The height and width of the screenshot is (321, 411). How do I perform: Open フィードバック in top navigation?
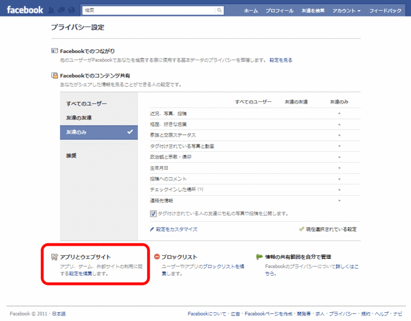click(385, 11)
